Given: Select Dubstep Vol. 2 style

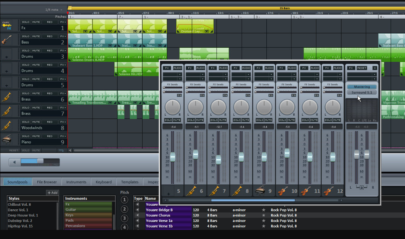Looking at the screenshot, I should coord(20,221).
